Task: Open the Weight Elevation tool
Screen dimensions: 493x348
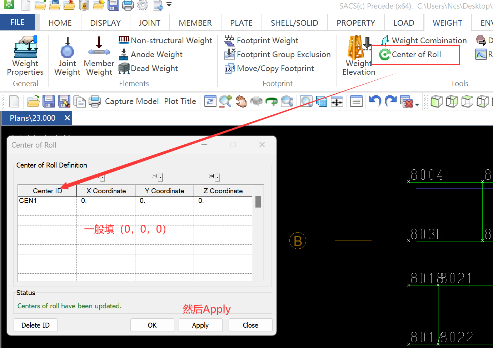Action: (x=359, y=56)
